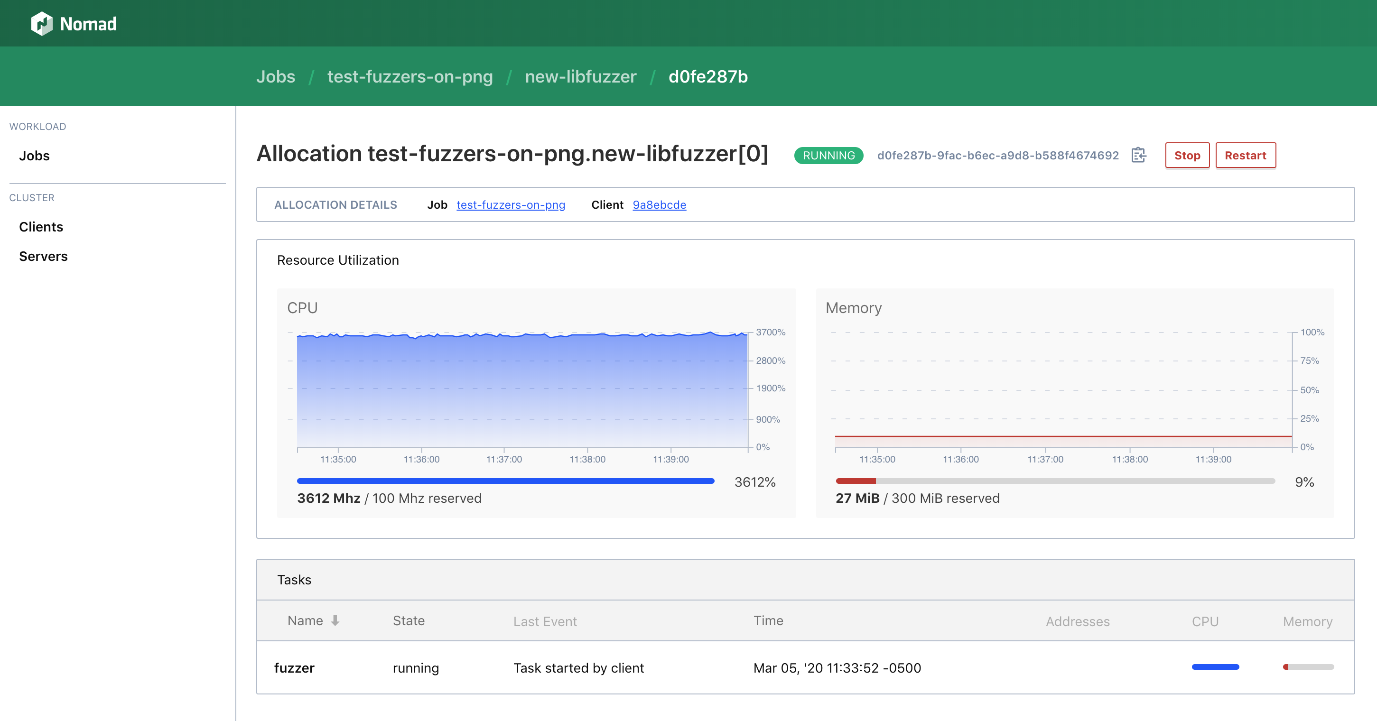Click the Jobs sidebar menu item
The image size is (1377, 721).
35,155
